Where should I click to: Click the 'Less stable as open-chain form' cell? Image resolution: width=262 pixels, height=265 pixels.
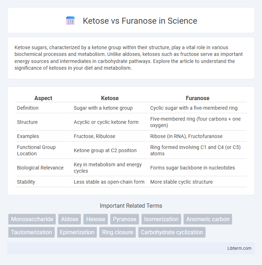(x=110, y=182)
